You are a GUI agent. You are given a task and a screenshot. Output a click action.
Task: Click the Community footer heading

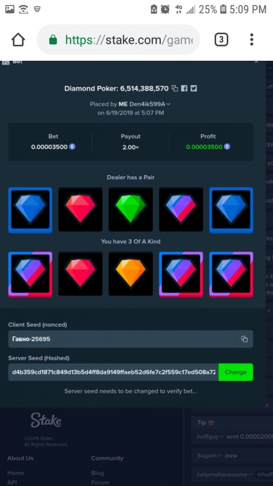coord(107,458)
